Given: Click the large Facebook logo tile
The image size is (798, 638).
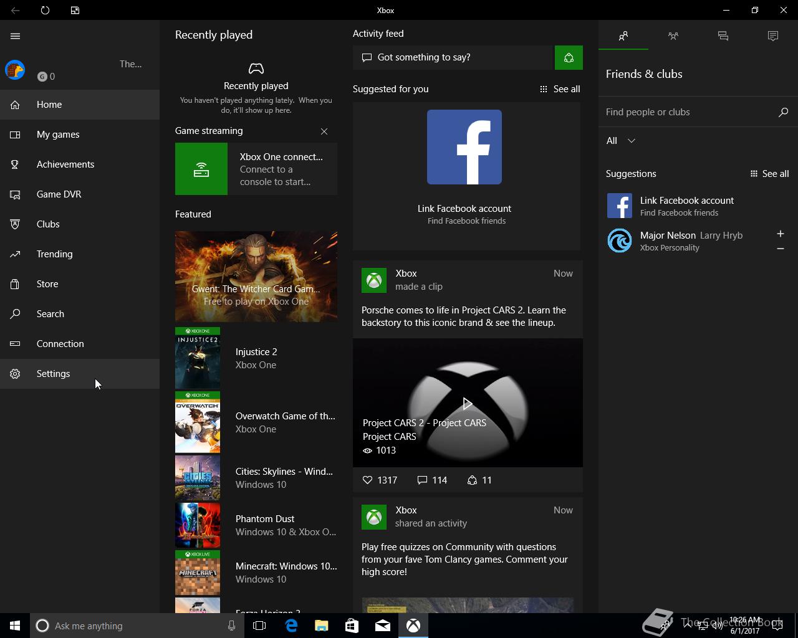Looking at the screenshot, I should 464,147.
